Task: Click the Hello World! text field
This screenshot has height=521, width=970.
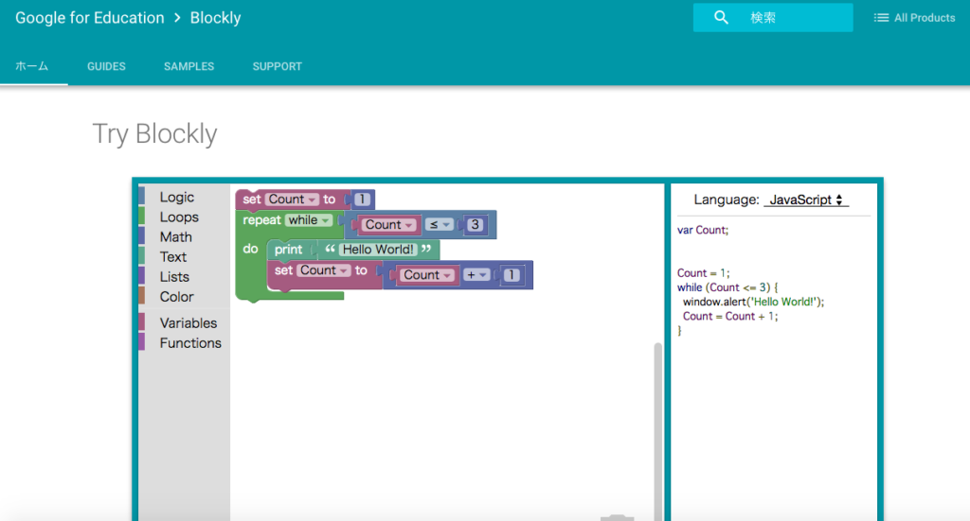Action: (x=378, y=250)
